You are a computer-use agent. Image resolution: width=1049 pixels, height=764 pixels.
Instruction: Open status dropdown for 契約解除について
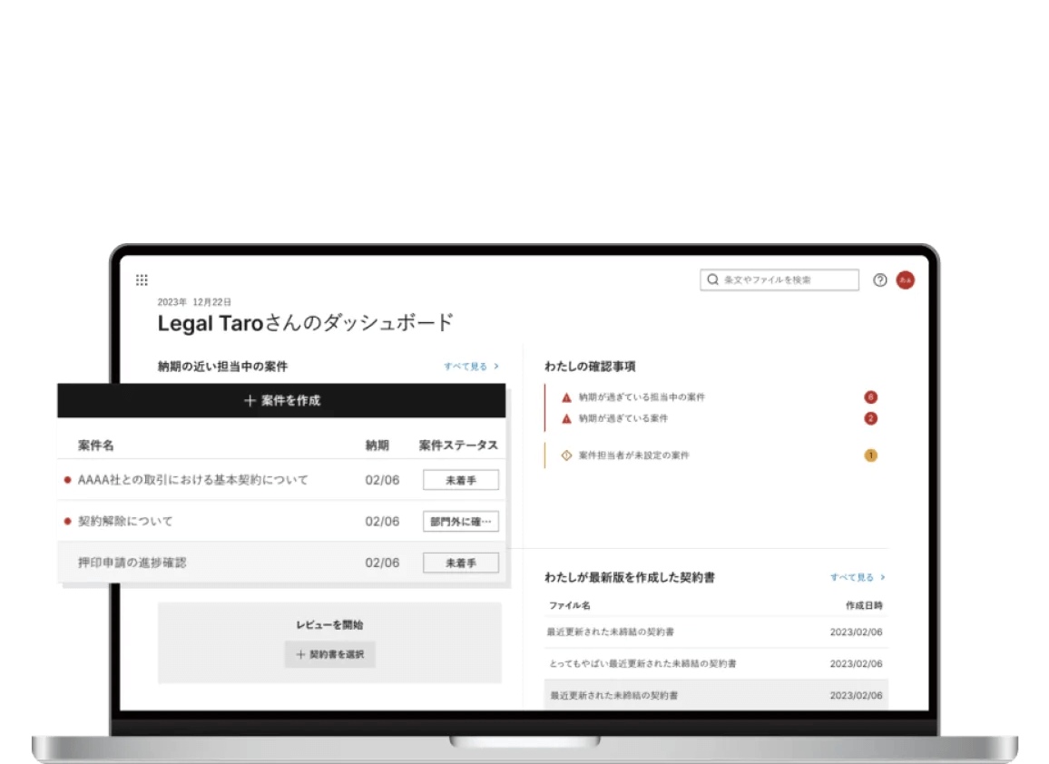460,522
